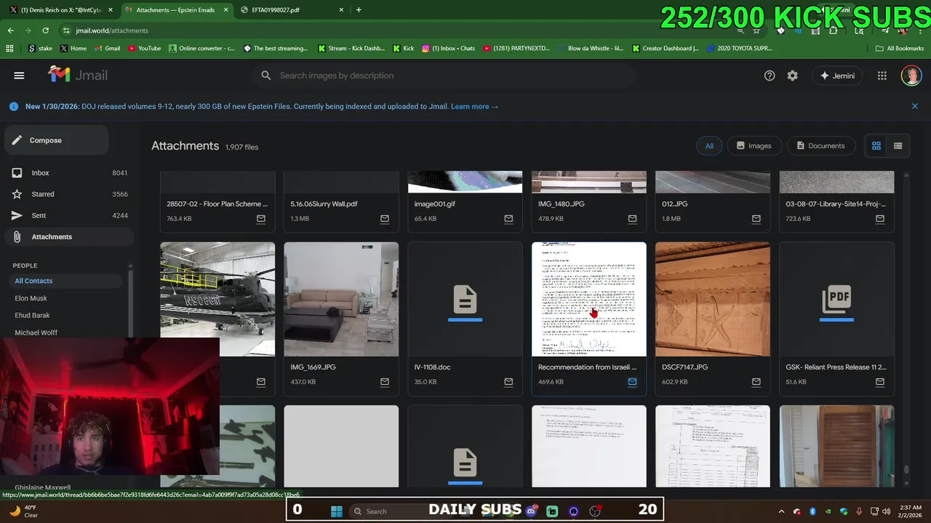Viewport: 931px width, 523px height.
Task: Open the email for 012.JPG
Action: tap(756, 219)
